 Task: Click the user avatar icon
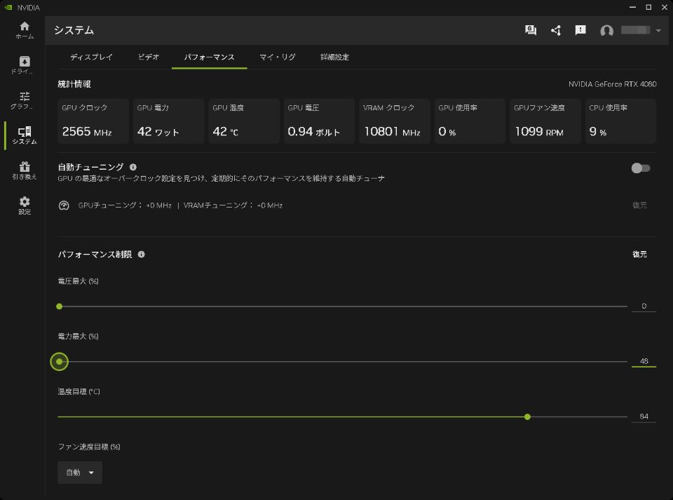pos(606,30)
